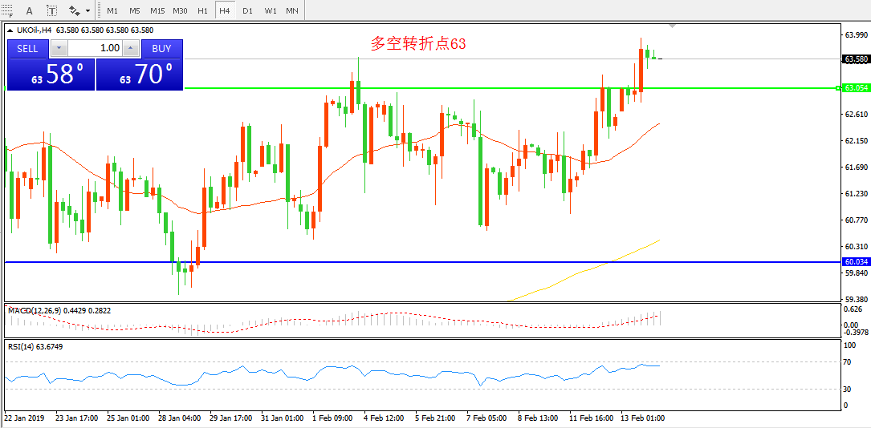
Task: Set timeframe to MN monthly
Action: tap(292, 10)
